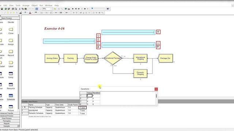Select the Domestic Shipping process module

coord(140,74)
